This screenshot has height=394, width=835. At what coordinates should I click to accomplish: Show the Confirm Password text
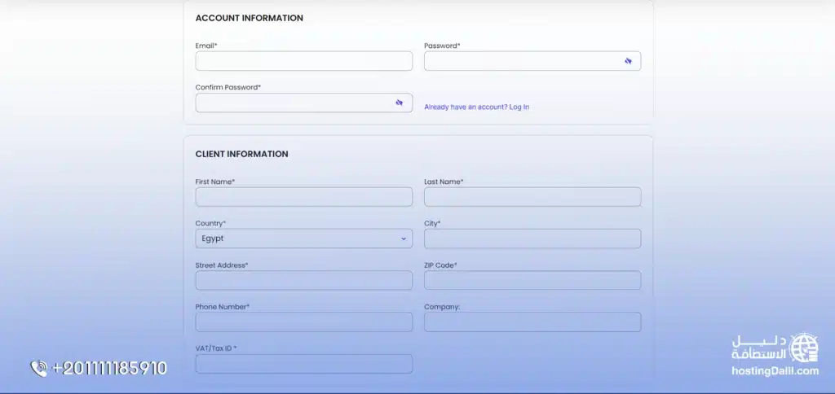(400, 103)
